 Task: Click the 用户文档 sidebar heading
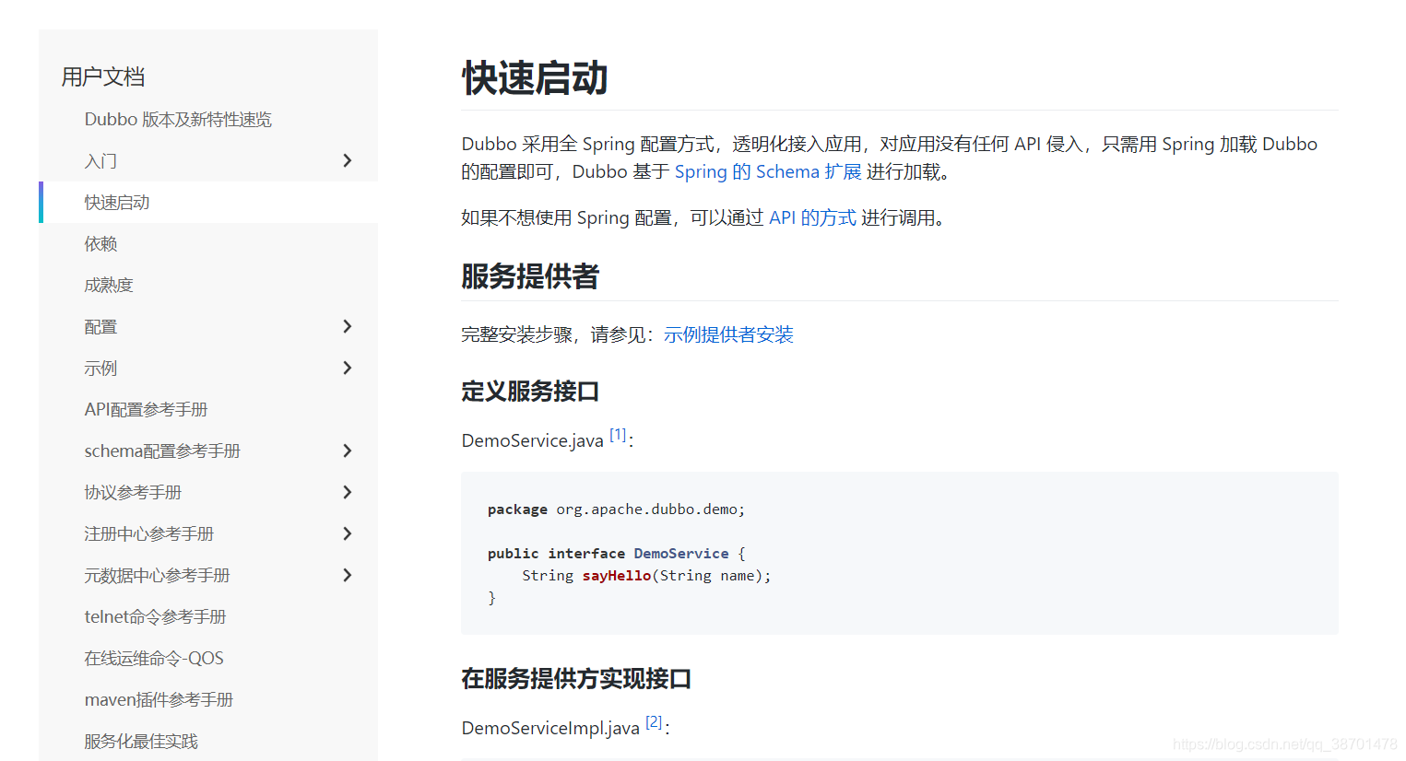pyautogui.click(x=103, y=77)
